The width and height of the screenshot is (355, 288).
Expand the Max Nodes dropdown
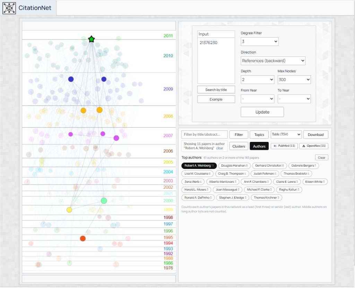click(x=294, y=79)
